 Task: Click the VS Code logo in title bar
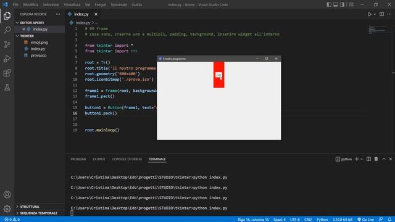click(x=6, y=4)
